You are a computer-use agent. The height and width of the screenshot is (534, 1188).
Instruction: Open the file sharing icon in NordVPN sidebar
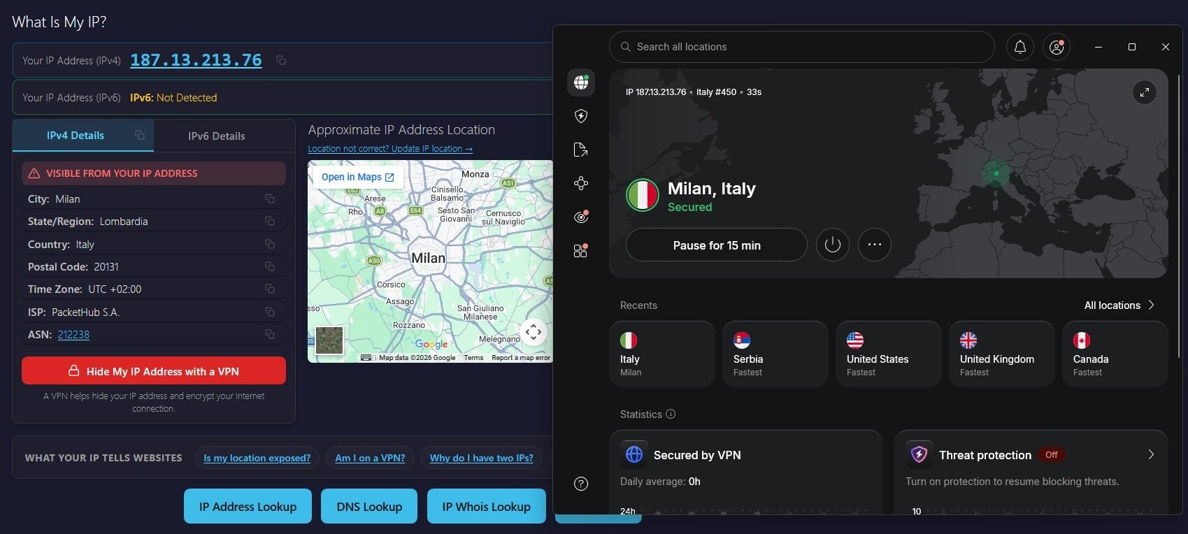[580, 150]
